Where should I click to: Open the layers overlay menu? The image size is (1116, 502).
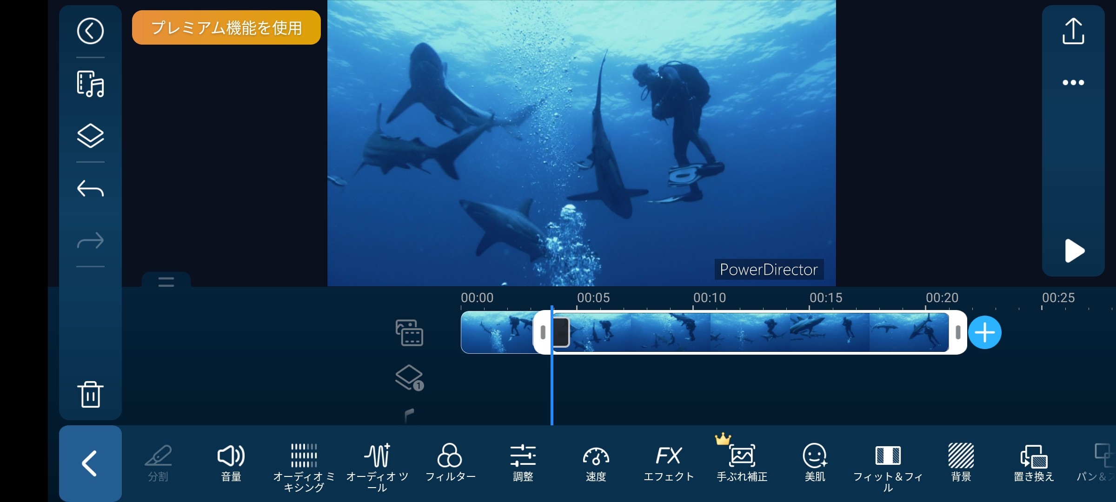click(x=90, y=136)
